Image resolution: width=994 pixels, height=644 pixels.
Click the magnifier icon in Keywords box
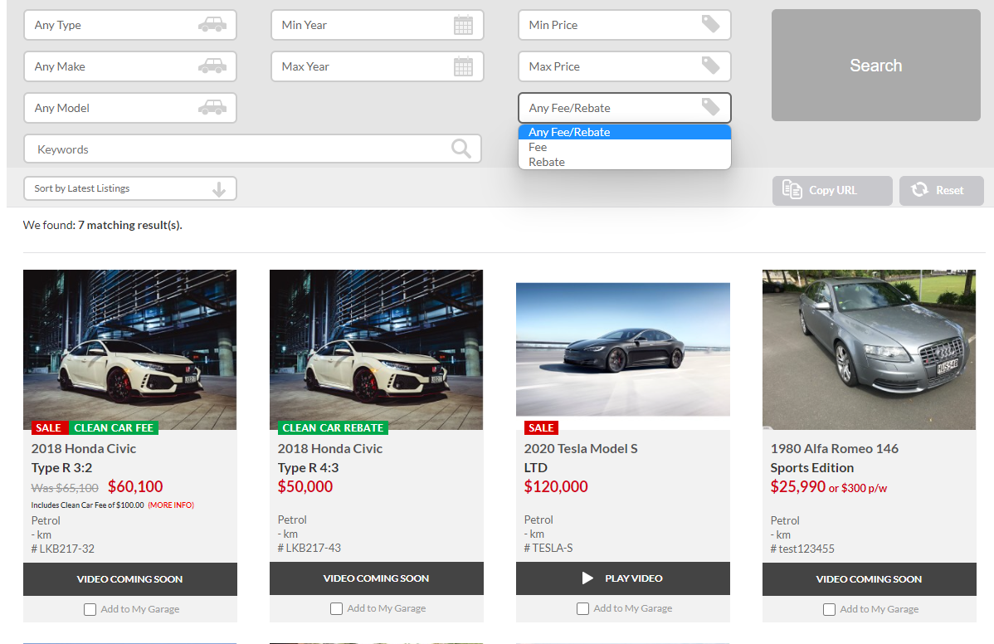(460, 149)
